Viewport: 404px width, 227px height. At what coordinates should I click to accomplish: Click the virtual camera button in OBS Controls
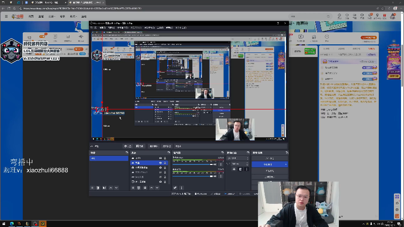pyautogui.click(x=270, y=171)
